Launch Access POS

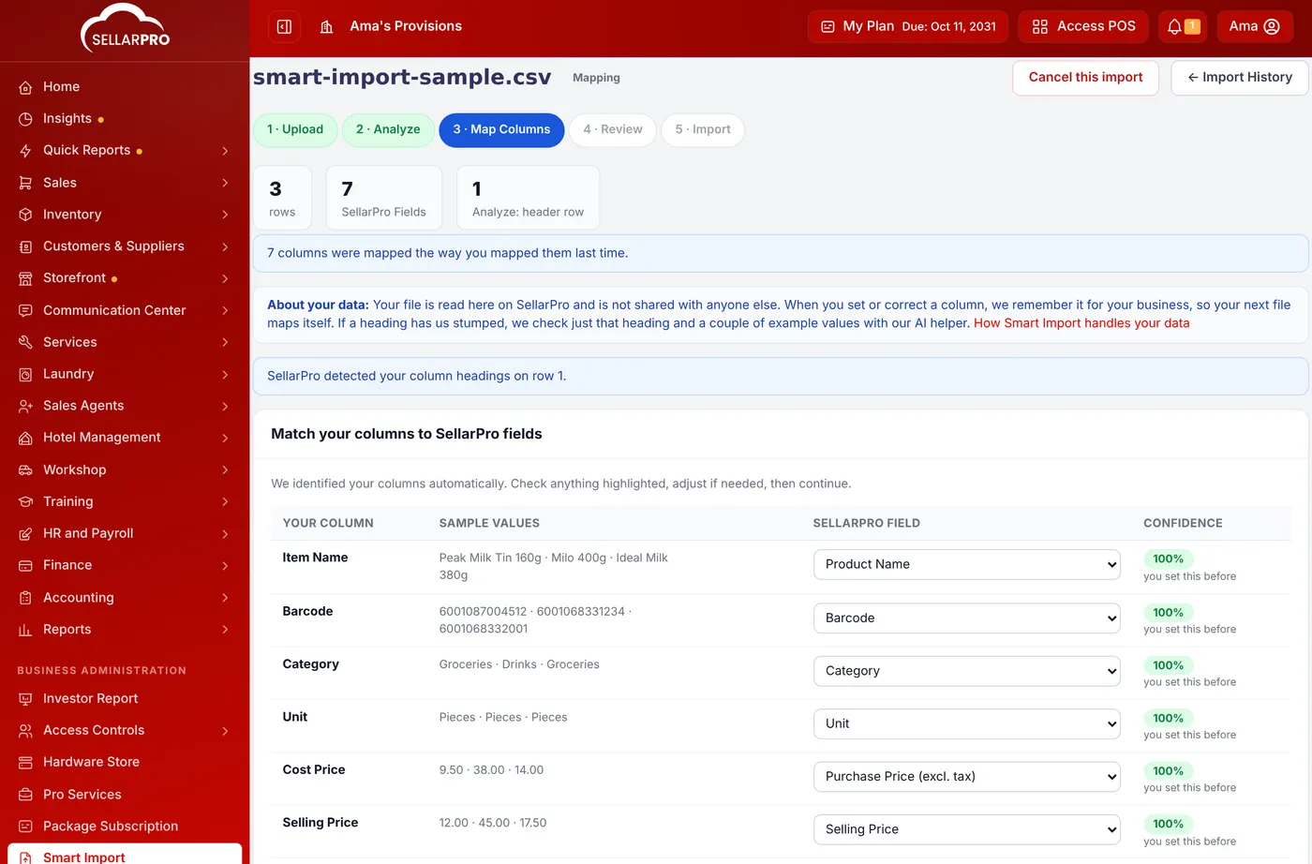point(1084,26)
